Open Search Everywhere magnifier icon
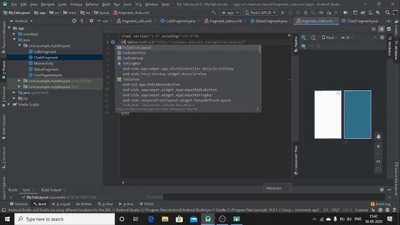Screen dimensions: 400x225 387,12
